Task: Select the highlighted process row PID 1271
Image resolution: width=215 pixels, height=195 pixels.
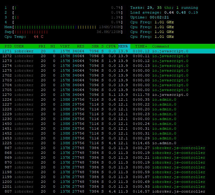Action: click(108, 51)
